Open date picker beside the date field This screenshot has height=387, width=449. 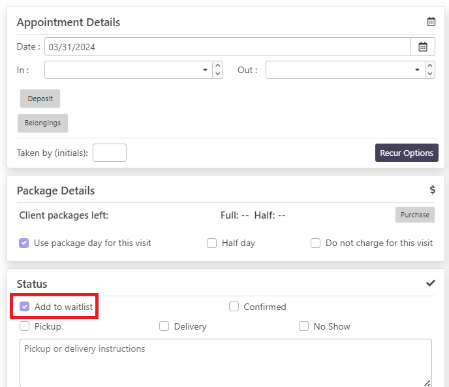tap(423, 47)
